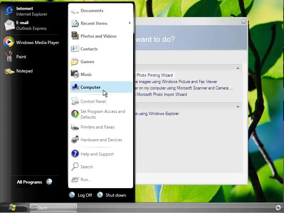Click the Shut down text button

point(116,195)
